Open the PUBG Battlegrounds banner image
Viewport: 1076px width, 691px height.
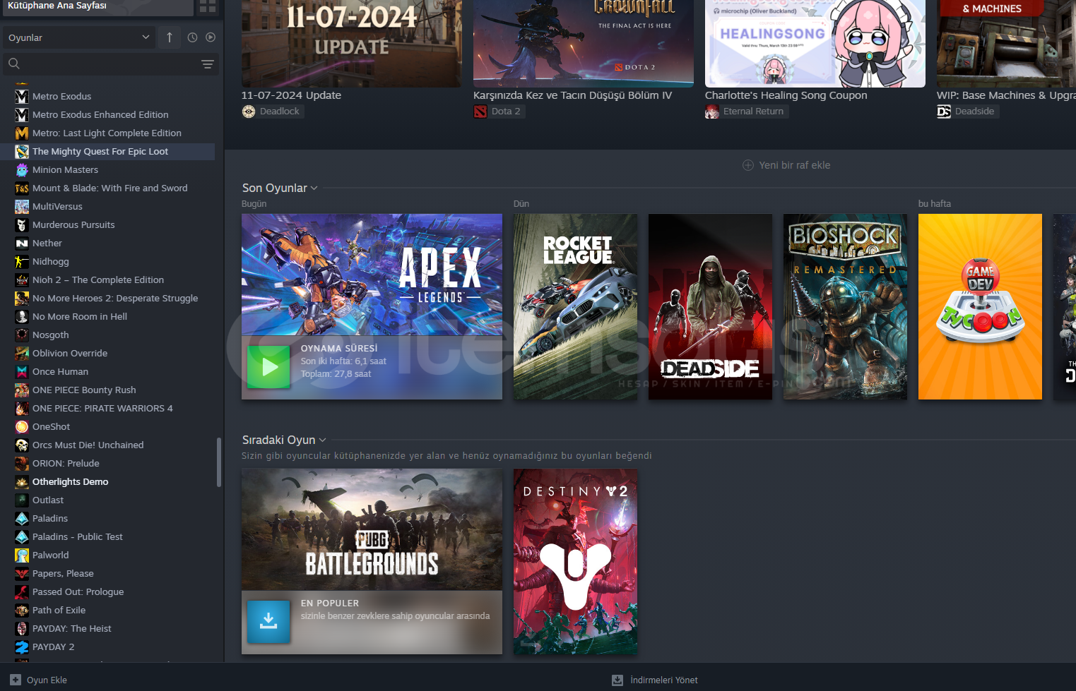coord(372,529)
